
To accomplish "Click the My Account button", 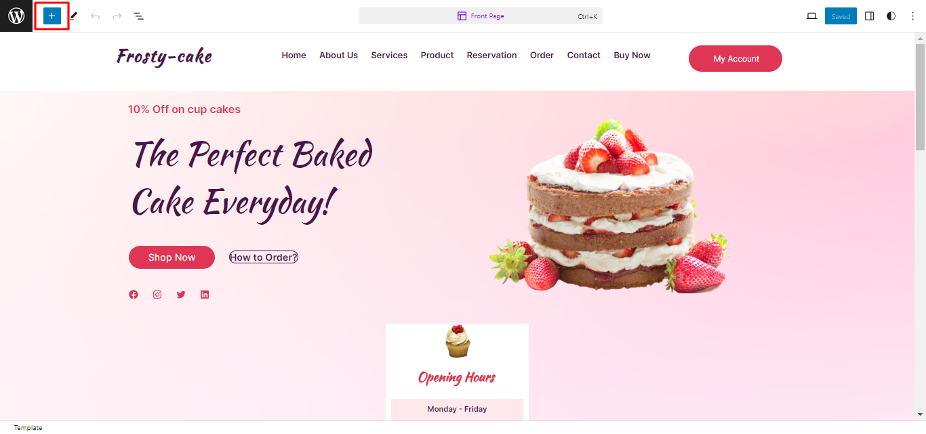I will click(736, 58).
